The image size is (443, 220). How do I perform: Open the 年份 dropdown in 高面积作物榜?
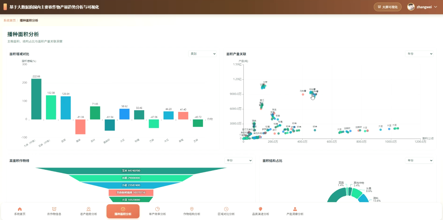point(239,160)
